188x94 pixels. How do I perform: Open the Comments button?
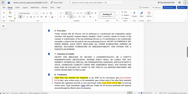[x=144, y=7]
